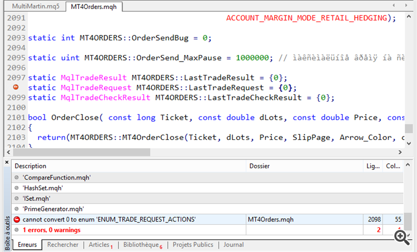Select the MT4Orders.mqh editor tab
The image size is (417, 252).
93,7
